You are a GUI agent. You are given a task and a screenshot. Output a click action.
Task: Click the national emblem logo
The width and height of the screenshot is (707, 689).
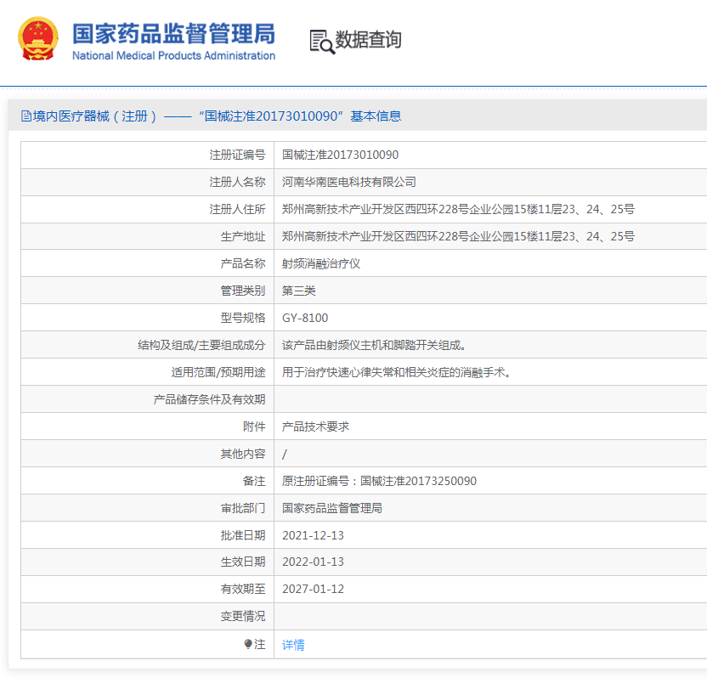38,39
